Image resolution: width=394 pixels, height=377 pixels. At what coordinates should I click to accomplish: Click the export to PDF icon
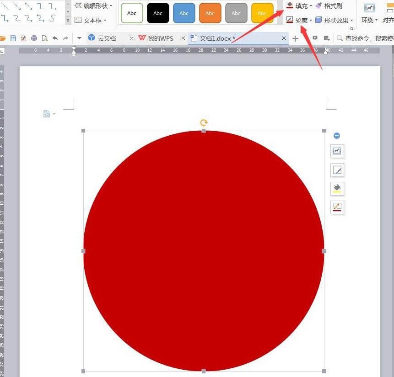click(24, 38)
